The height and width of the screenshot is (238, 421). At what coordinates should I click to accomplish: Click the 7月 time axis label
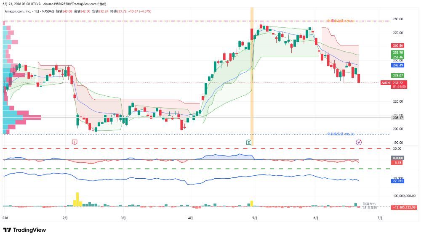coord(380,218)
